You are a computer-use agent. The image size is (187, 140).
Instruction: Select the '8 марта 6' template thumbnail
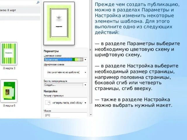click(x=9, y=91)
